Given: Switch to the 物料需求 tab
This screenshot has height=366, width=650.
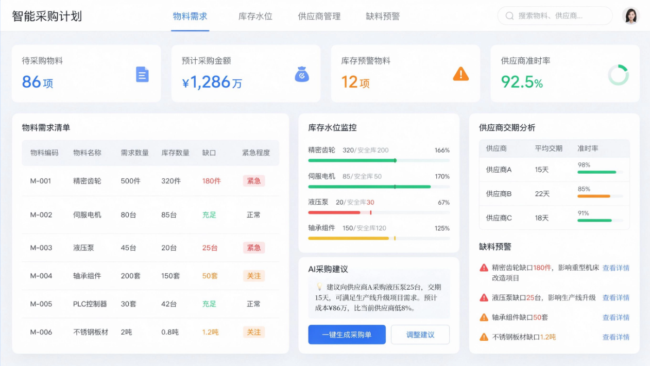Looking at the screenshot, I should tap(190, 16).
